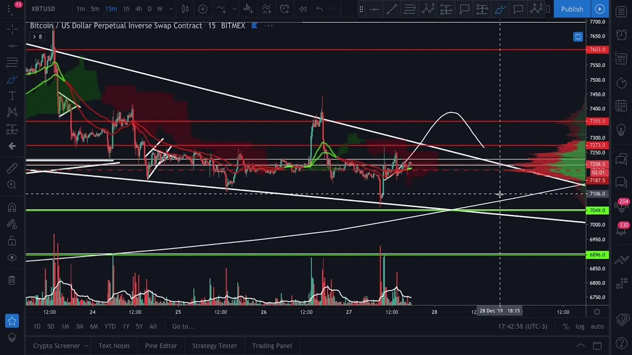Open the indicators icon in top toolbar
Screen dimensions: 632x355
tap(221, 9)
